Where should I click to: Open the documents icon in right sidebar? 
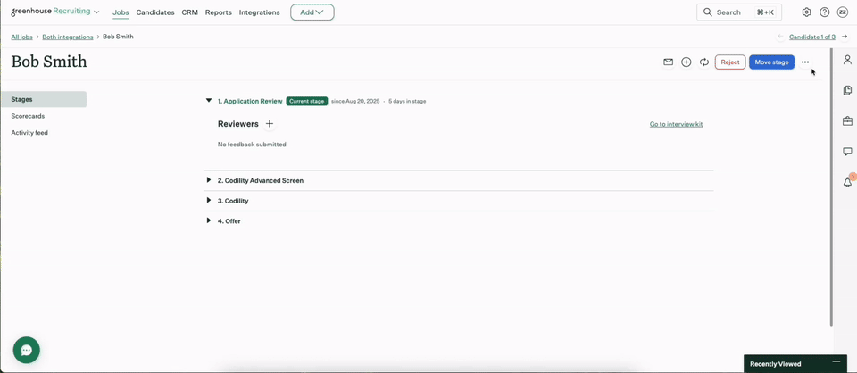pyautogui.click(x=848, y=90)
